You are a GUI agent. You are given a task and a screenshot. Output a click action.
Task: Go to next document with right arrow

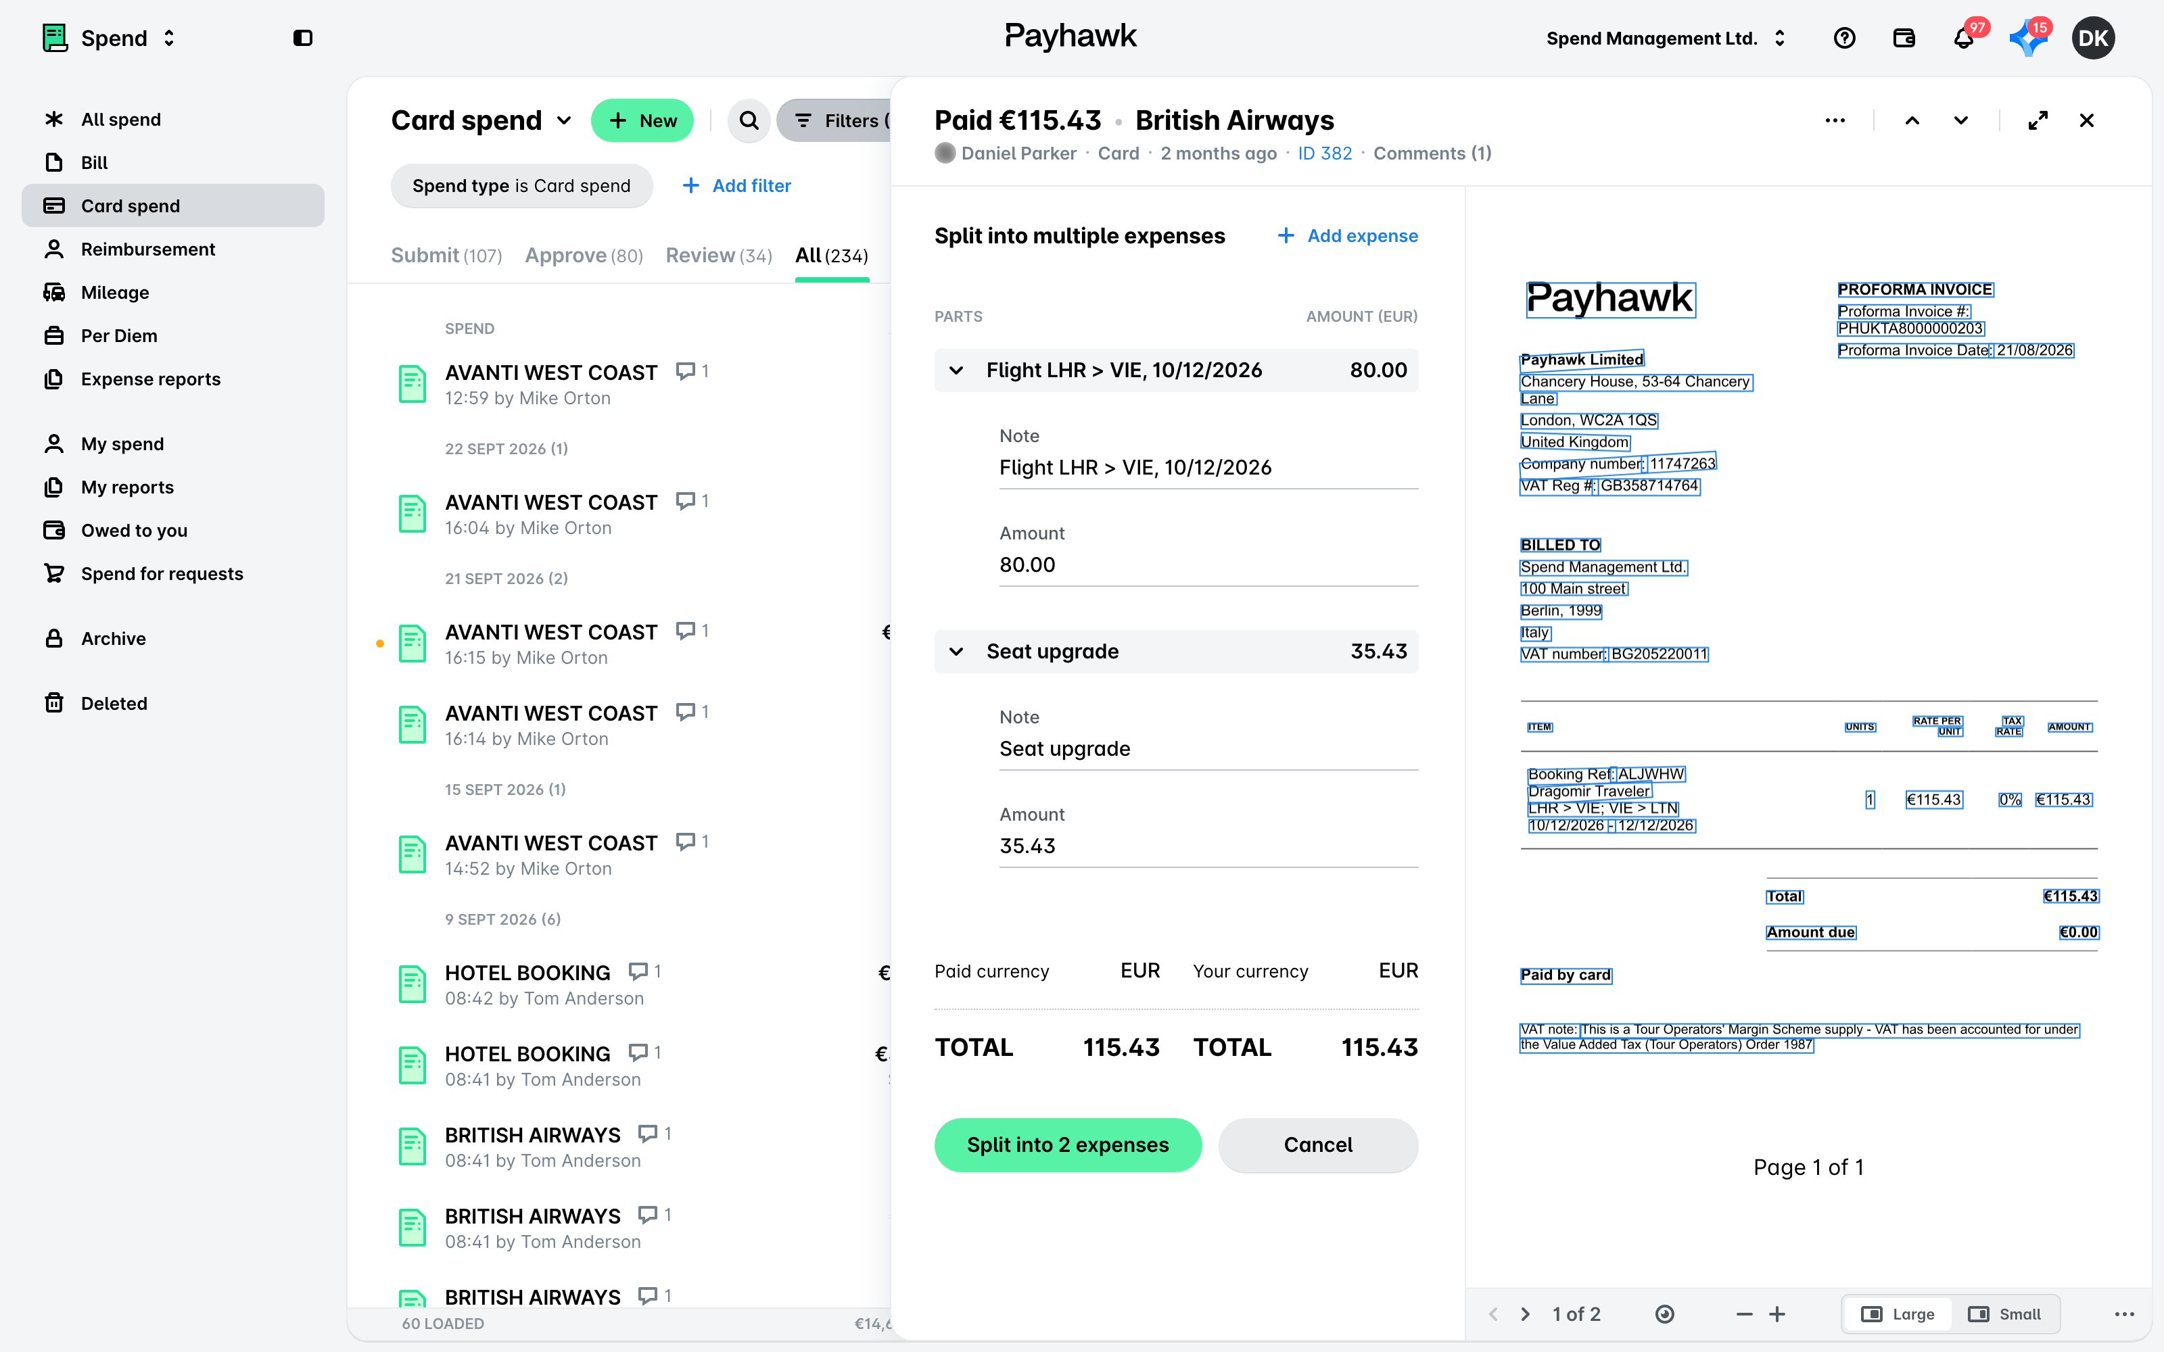coord(1526,1313)
